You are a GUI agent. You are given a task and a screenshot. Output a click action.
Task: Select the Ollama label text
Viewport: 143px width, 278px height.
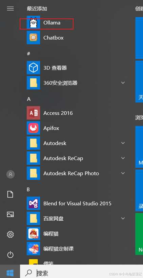[52, 23]
